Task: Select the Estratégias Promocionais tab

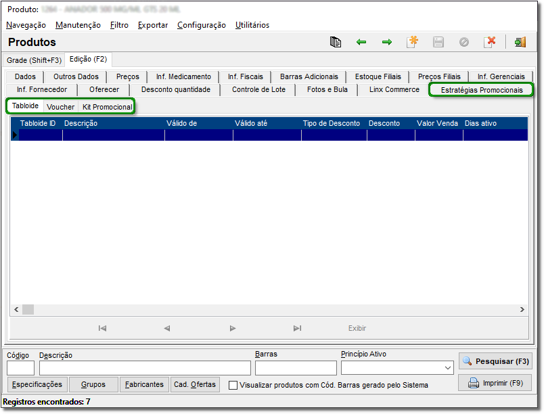Action: pyautogui.click(x=482, y=90)
